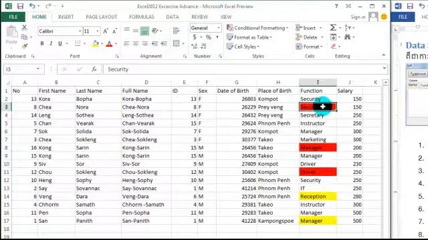This screenshot has height=240, width=428.
Task: Toggle Italic formatting
Action: [x=51, y=43]
